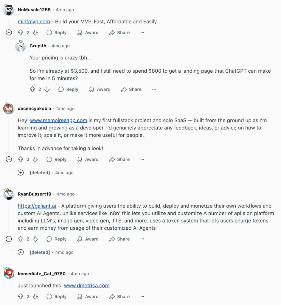Downvote RyanBussert19's galiant.ai comment
This screenshot has height=305, width=281.
coord(35,239)
